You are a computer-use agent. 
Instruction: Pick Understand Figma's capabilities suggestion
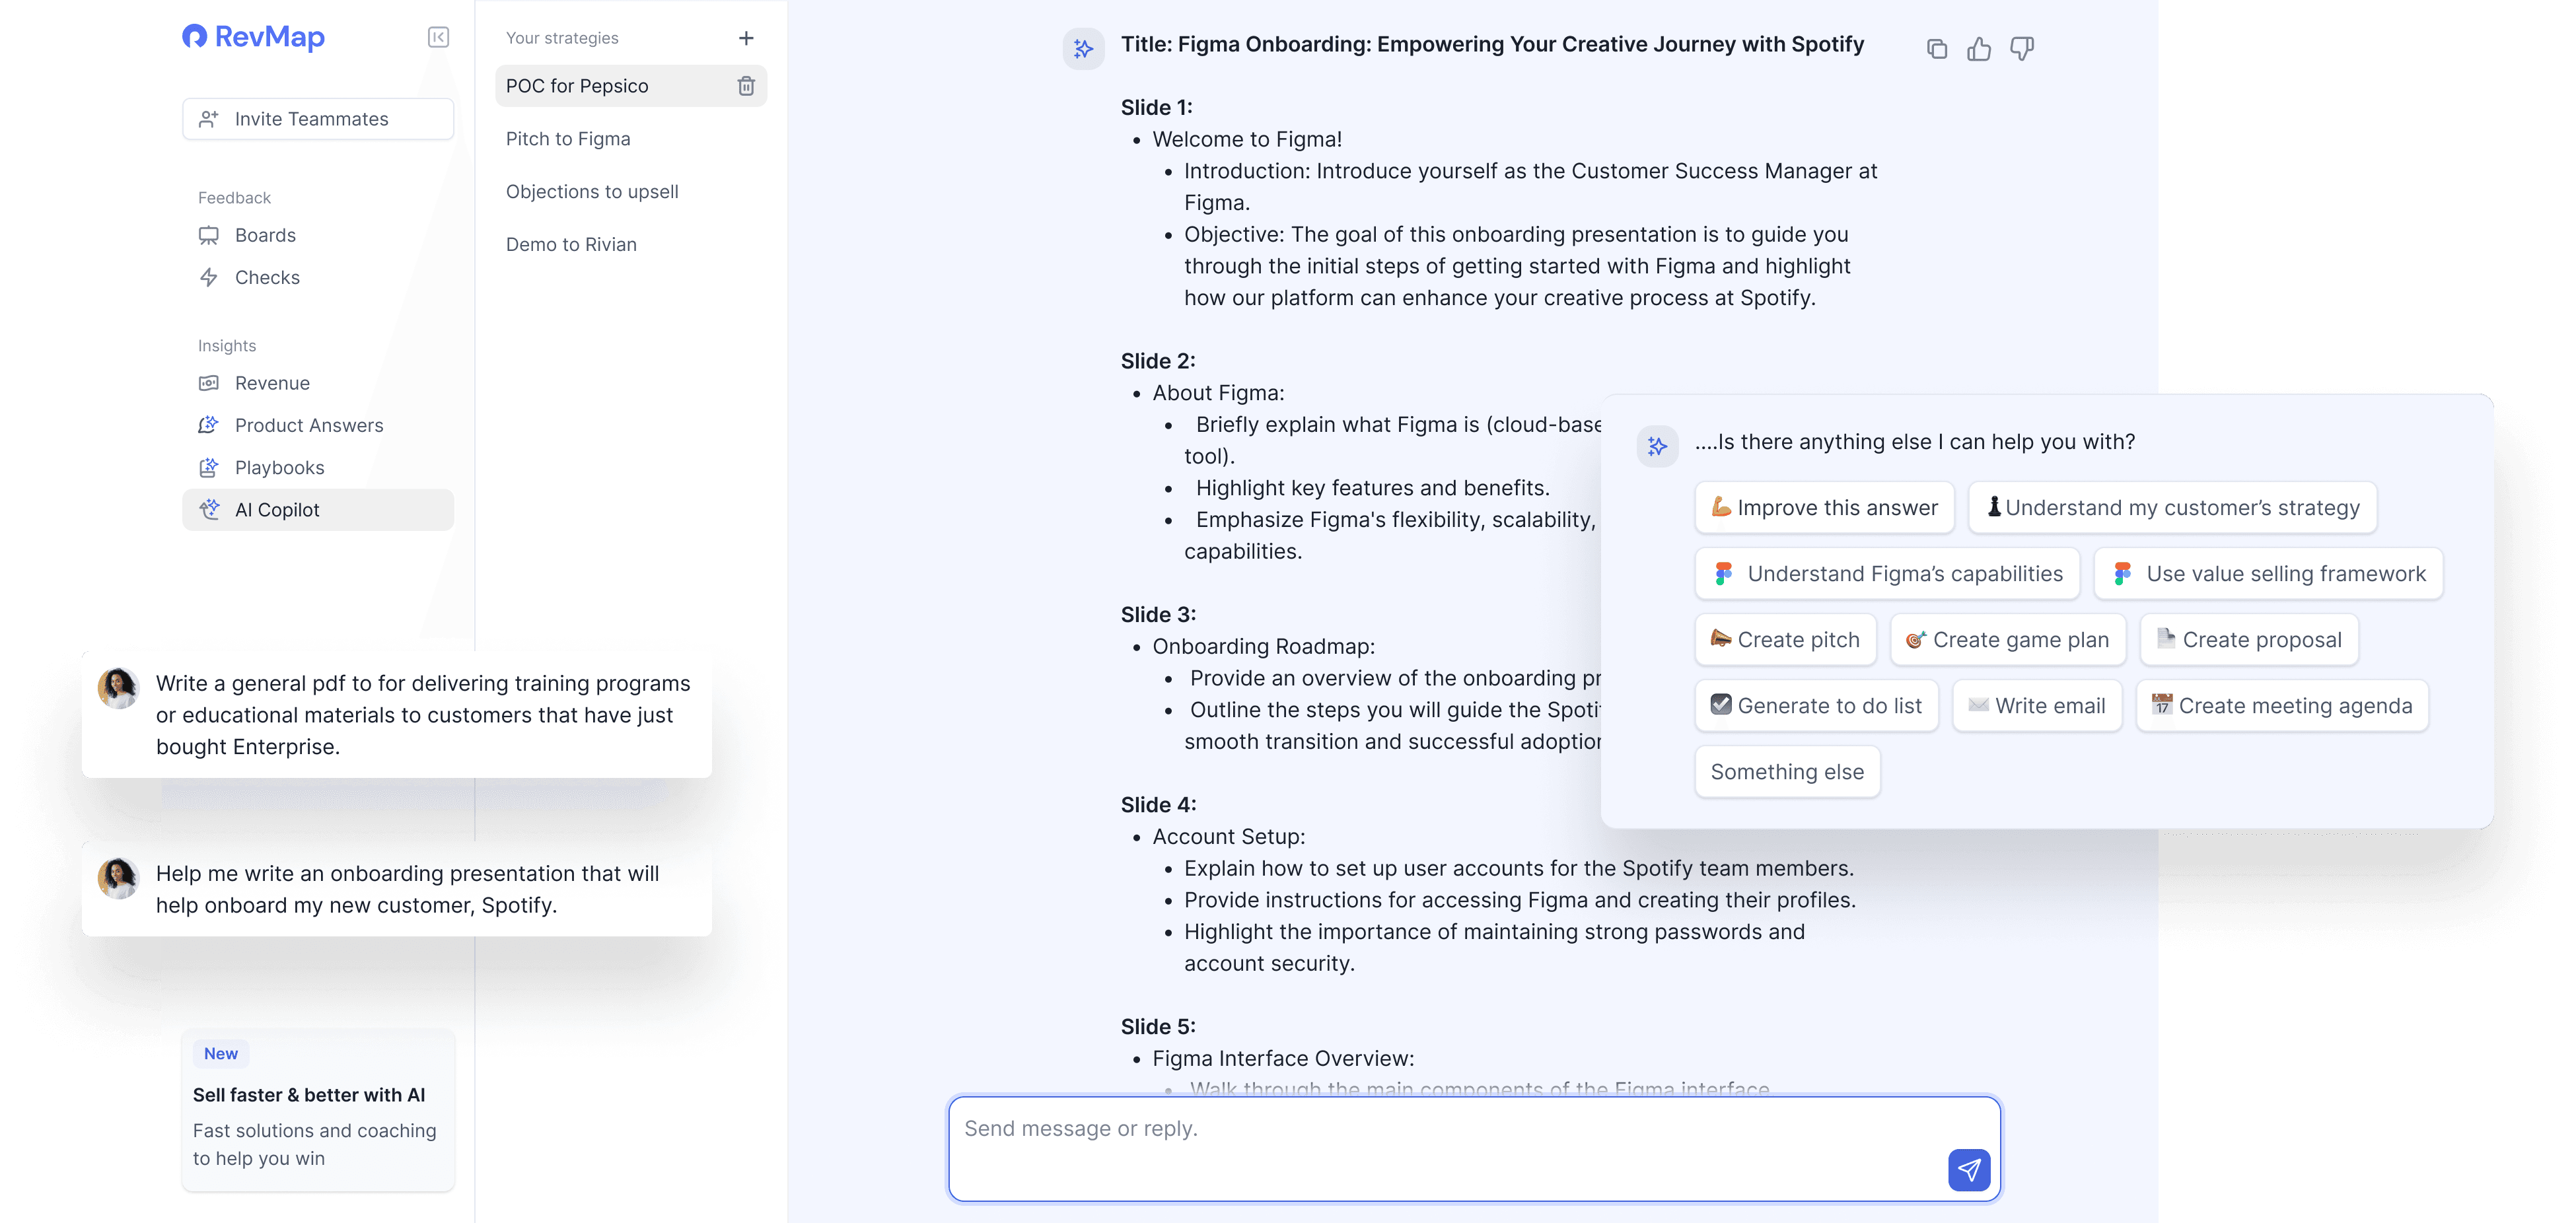click(1887, 574)
